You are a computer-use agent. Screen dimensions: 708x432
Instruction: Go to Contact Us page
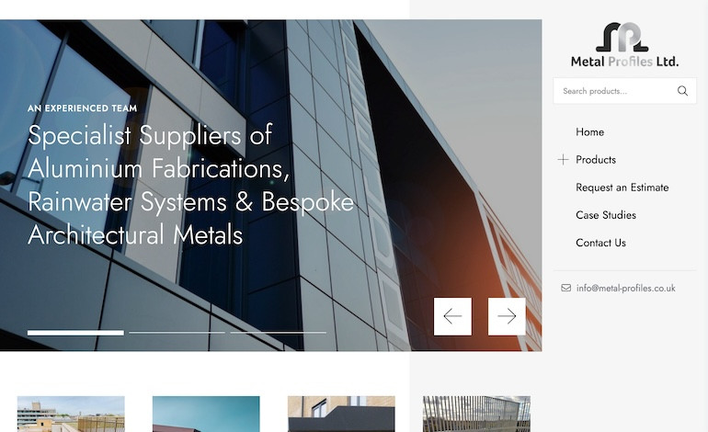point(600,243)
